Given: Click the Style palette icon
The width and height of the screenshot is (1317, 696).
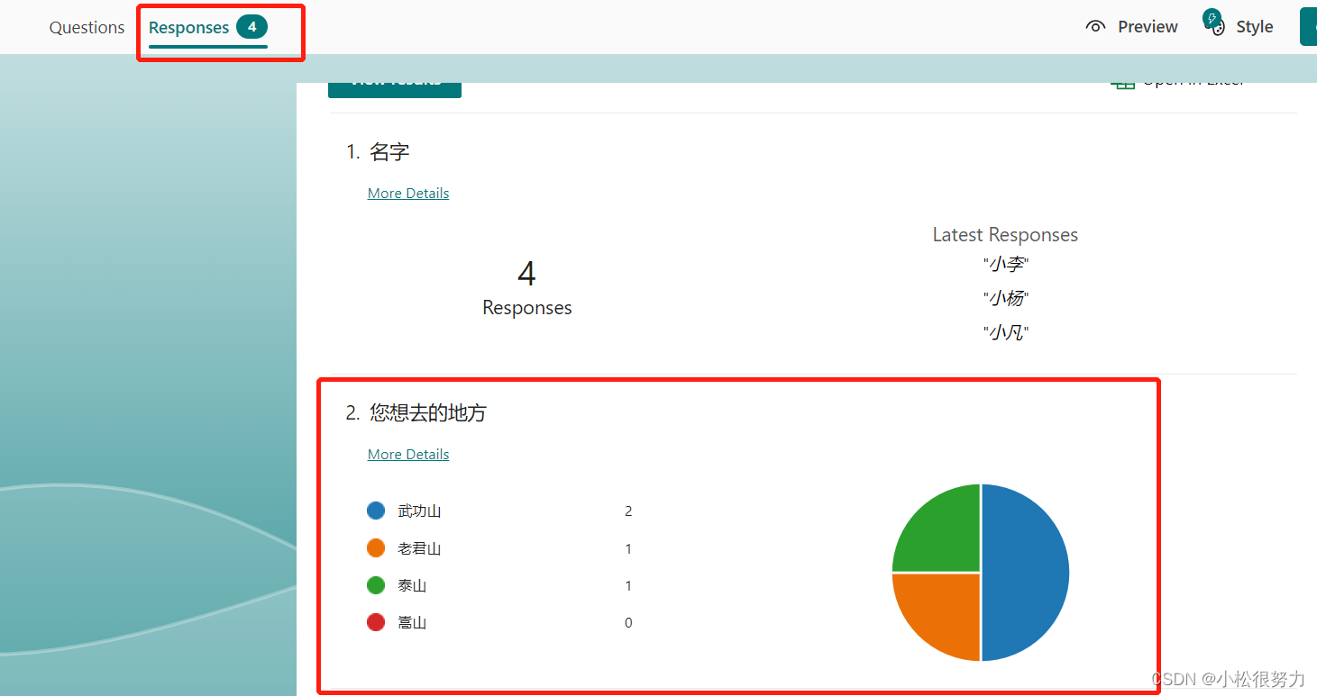Looking at the screenshot, I should pyautogui.click(x=1214, y=24).
